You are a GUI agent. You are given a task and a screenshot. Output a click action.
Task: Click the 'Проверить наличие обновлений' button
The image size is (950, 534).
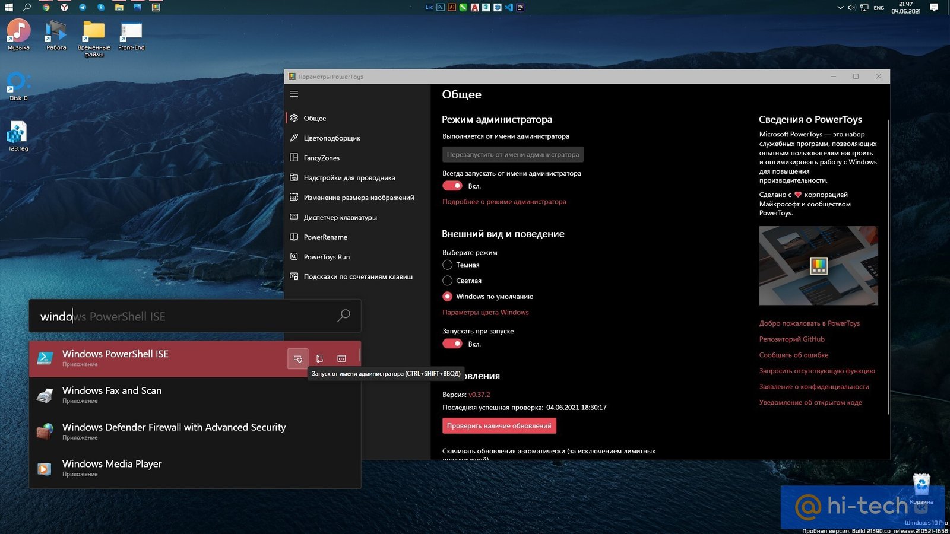click(499, 425)
